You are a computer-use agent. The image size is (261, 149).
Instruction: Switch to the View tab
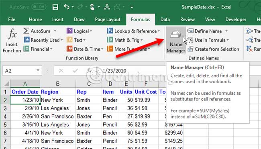click(210, 19)
